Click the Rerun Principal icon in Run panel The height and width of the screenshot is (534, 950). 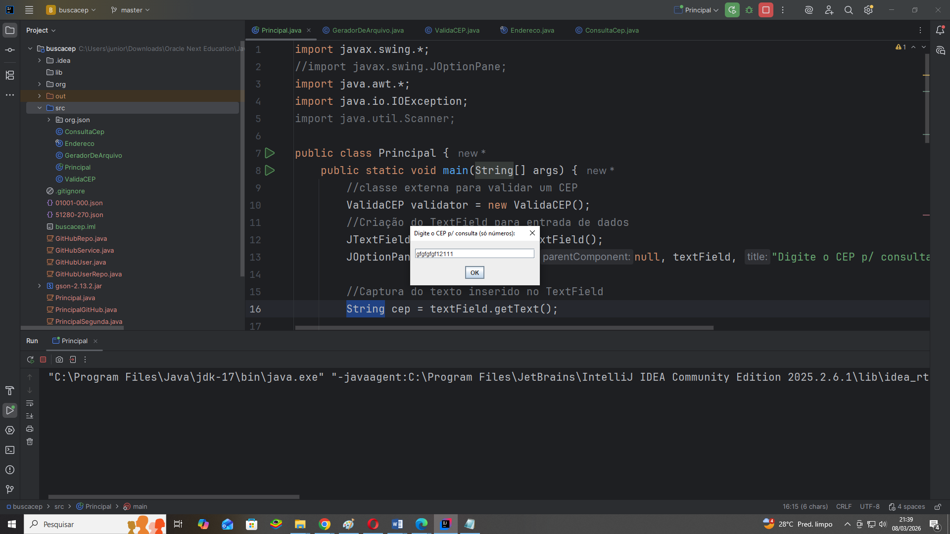tap(30, 359)
